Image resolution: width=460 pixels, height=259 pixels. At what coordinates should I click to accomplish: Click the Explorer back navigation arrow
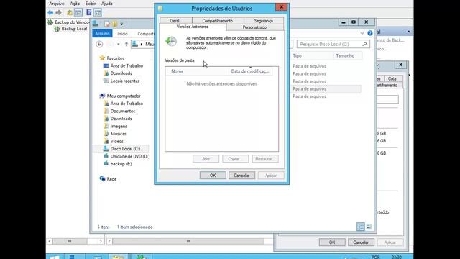coord(99,45)
